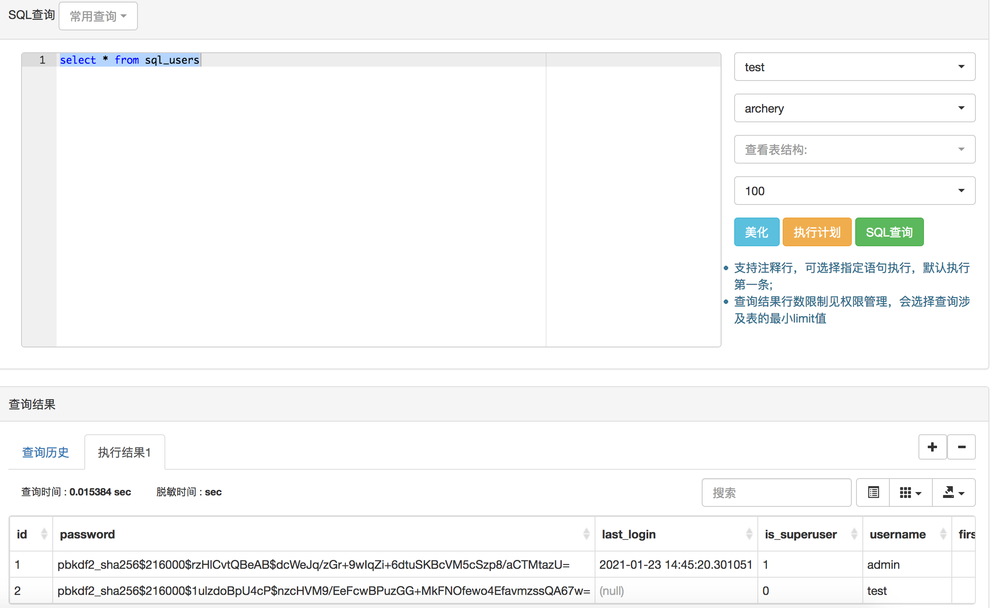Sort by last_login column arrows
This screenshot has height=608, width=991.
click(x=749, y=534)
